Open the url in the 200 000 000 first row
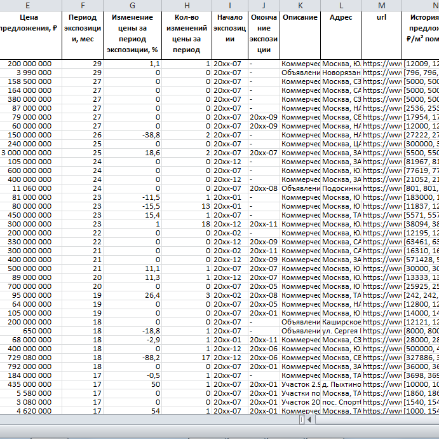The height and width of the screenshot is (439, 439). pyautogui.click(x=381, y=64)
